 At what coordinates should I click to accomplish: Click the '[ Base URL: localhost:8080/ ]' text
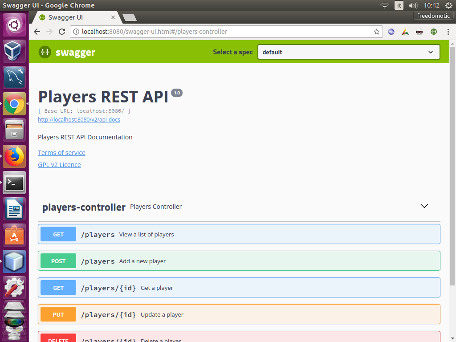click(84, 111)
